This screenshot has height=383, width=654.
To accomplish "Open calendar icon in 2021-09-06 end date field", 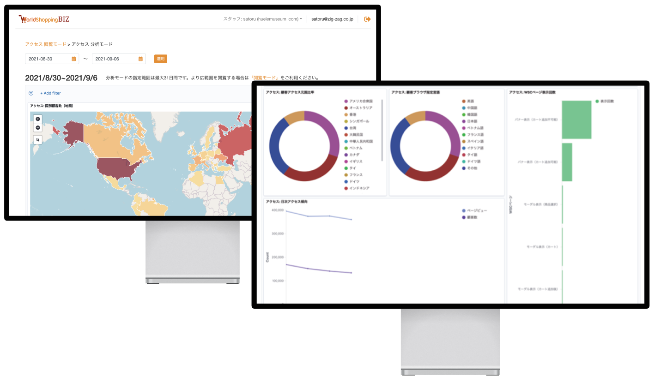I will point(141,59).
